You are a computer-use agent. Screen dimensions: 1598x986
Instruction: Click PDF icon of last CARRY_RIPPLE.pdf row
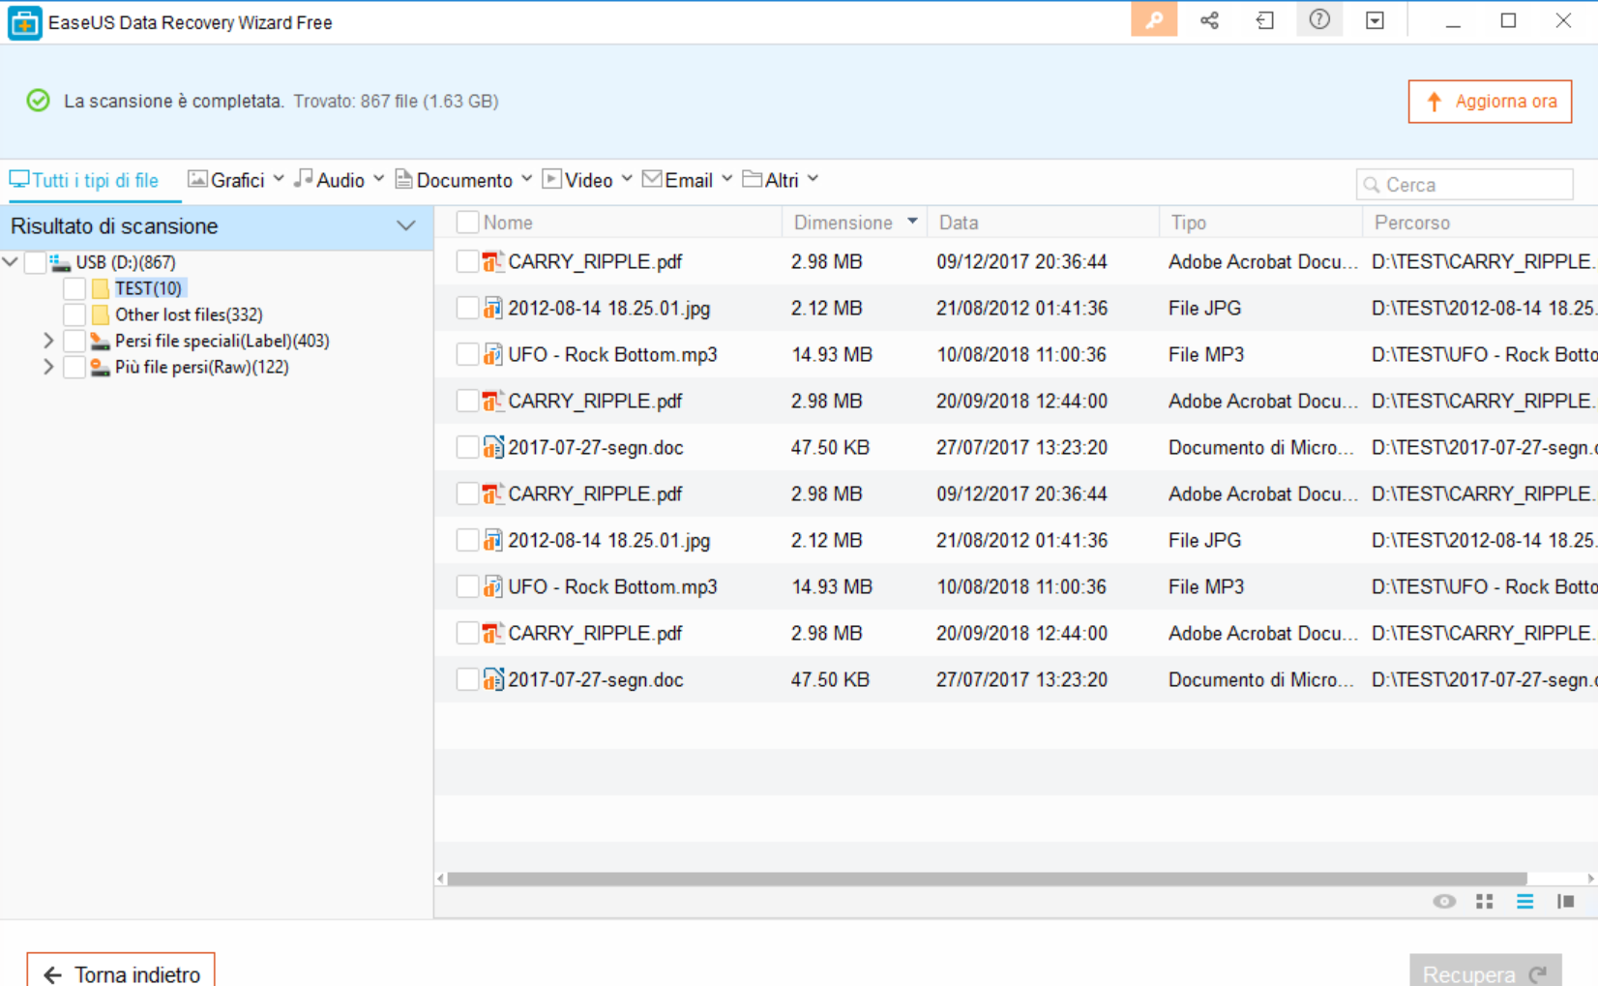[493, 633]
